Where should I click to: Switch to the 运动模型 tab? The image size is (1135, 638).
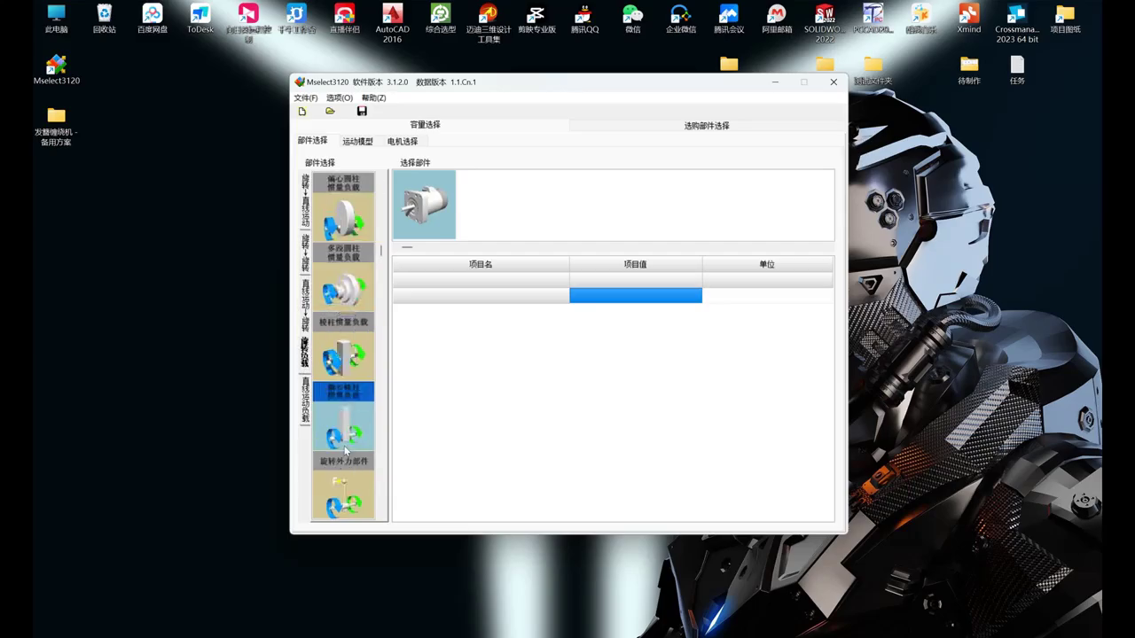click(357, 141)
